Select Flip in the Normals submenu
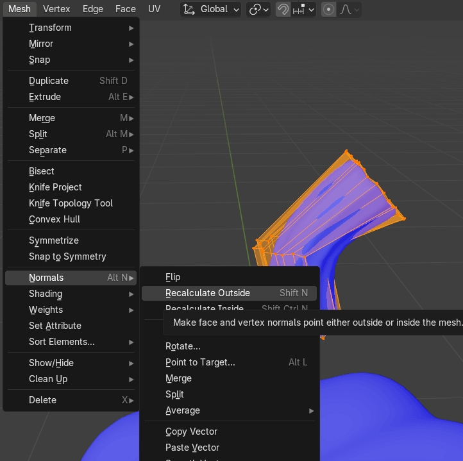463x461 pixels. click(x=173, y=277)
